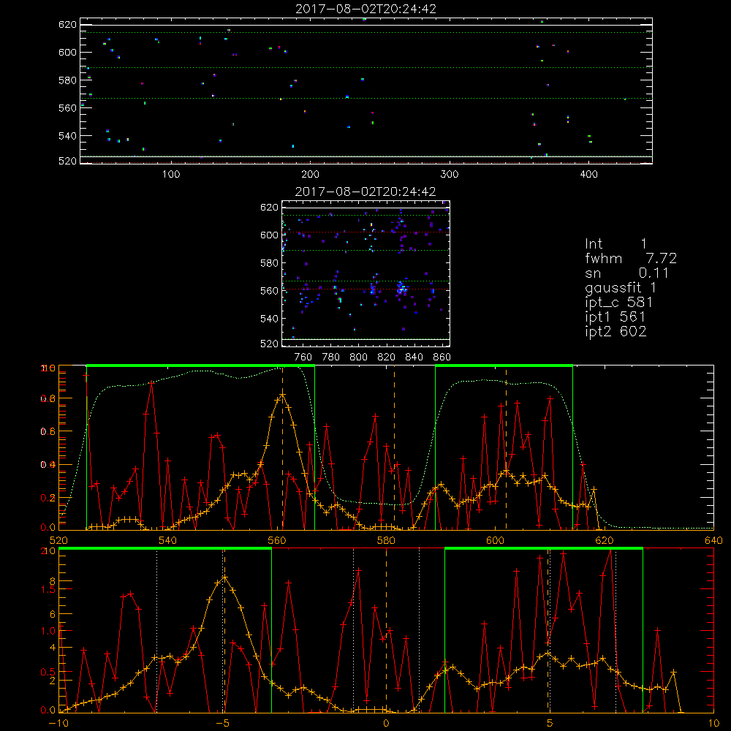Click the x-axis label 300
Viewport: 731px width, 731px height.
(450, 175)
